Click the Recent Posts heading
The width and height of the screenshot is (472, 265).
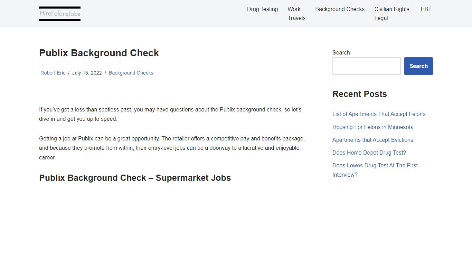tap(360, 94)
